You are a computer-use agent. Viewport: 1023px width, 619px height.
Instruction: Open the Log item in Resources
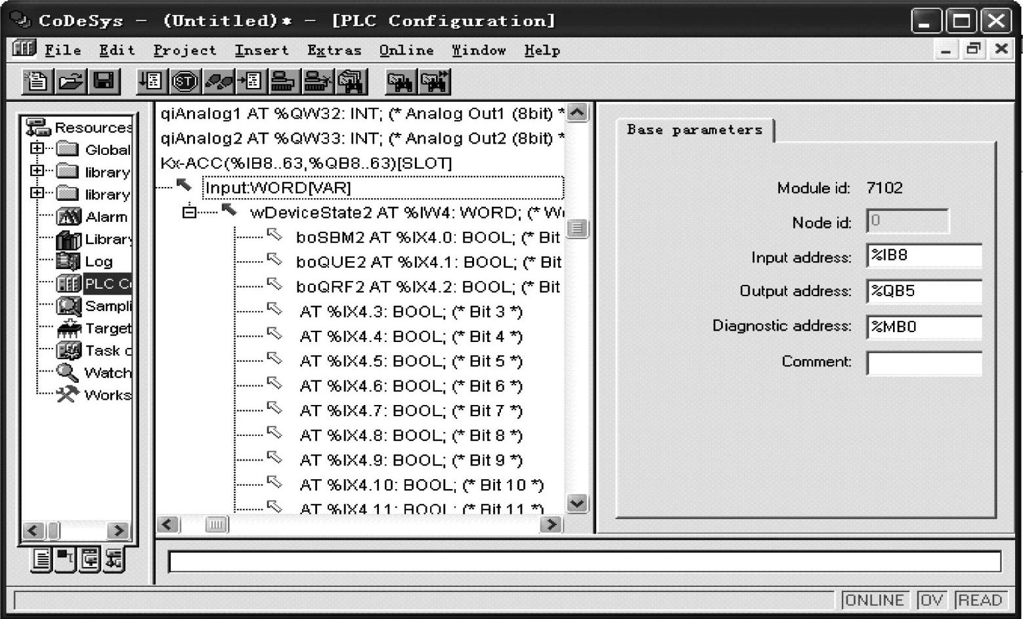point(98,261)
